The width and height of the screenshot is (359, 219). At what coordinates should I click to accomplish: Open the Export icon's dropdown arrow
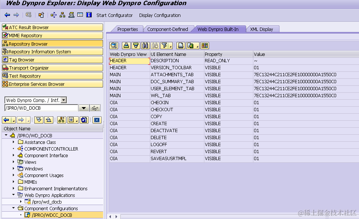(x=197, y=47)
